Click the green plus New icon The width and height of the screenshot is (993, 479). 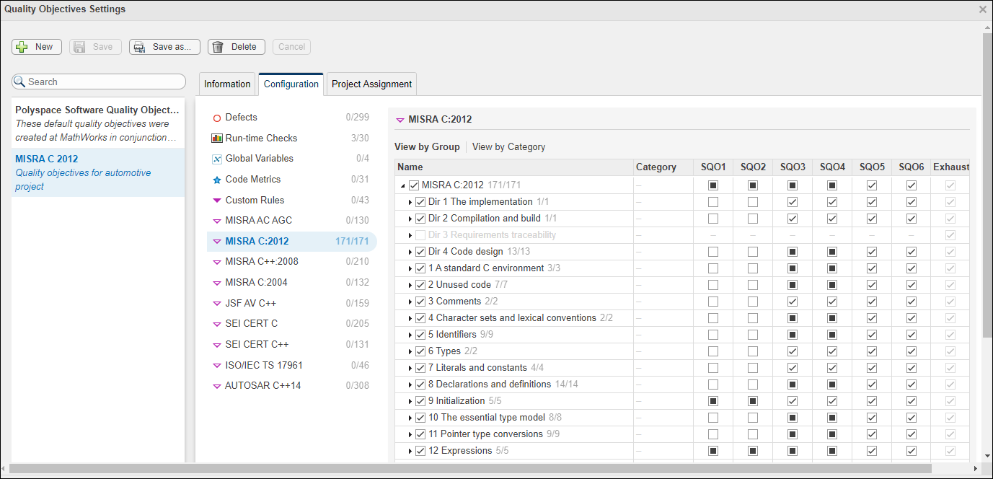click(22, 47)
